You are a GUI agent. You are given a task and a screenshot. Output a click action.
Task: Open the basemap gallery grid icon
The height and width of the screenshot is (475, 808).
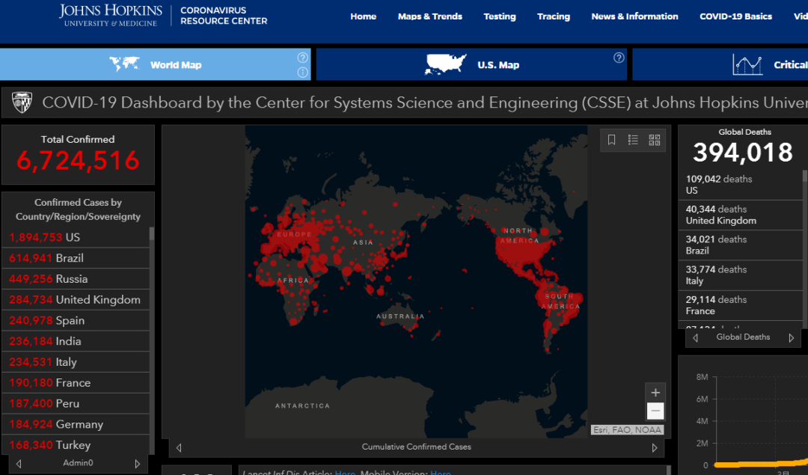coord(655,140)
